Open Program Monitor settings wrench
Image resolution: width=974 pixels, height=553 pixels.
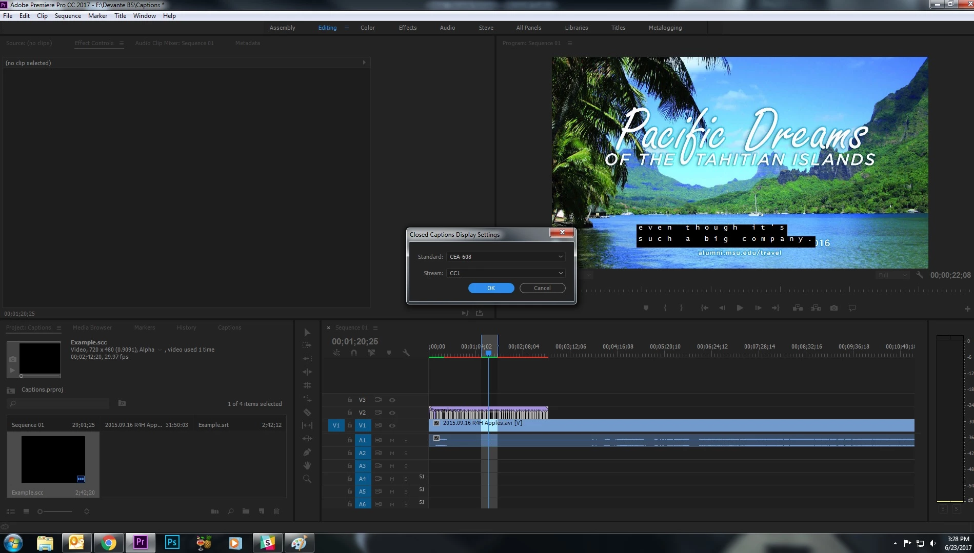point(920,275)
